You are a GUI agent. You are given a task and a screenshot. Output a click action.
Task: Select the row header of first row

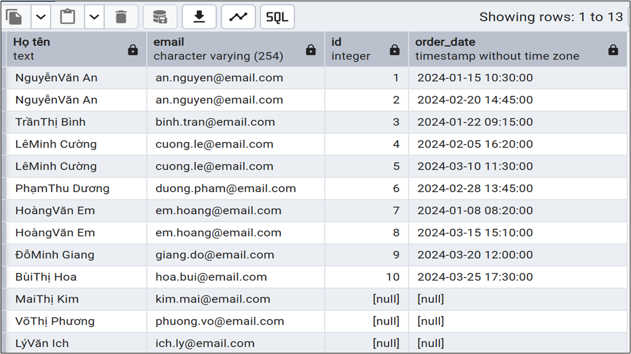pos(4,78)
